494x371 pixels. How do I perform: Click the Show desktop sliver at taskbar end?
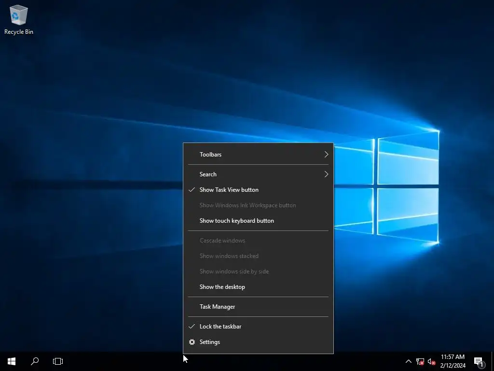pos(493,361)
